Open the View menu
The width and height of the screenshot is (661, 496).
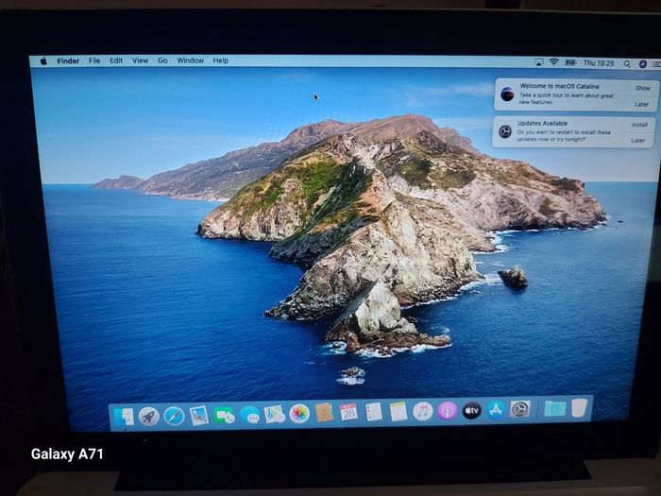pyautogui.click(x=140, y=60)
